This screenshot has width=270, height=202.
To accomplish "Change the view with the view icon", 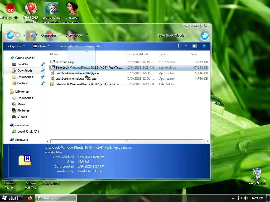I will tap(180, 46).
